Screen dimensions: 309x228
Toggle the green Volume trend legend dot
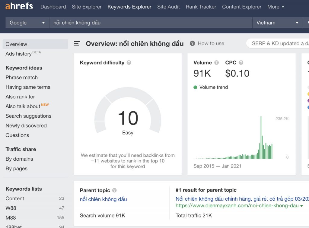point(195,88)
